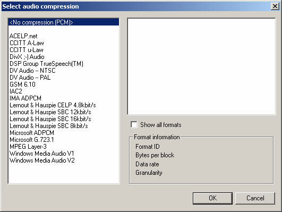Choose IMA ADPCM codec

point(64,98)
